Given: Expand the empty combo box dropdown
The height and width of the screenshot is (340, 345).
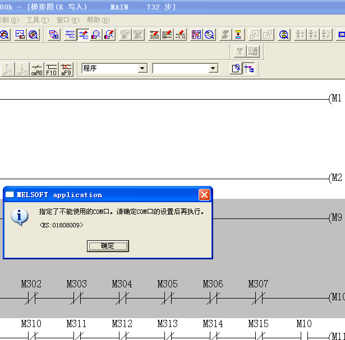Looking at the screenshot, I should [213, 68].
